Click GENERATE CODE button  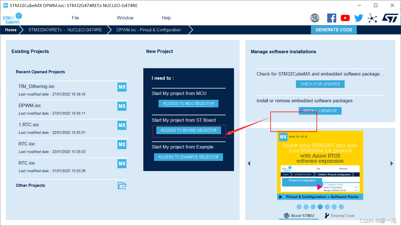(x=334, y=30)
